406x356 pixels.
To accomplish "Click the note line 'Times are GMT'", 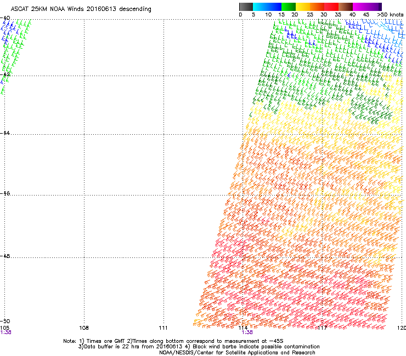I will [173, 341].
